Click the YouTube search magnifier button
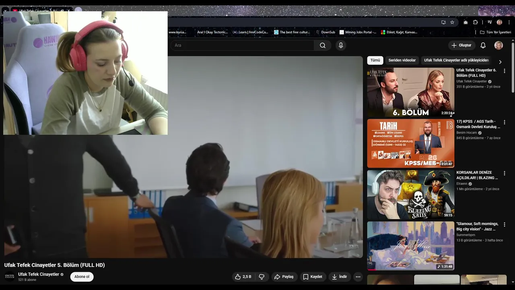Screen dimensions: 515x290 point(322,46)
